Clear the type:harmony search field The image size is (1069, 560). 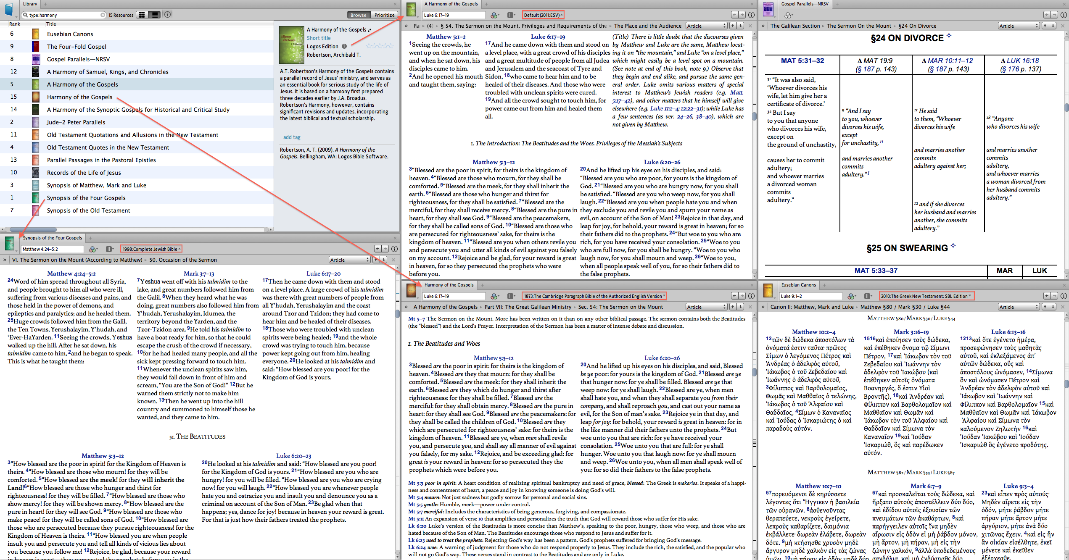(103, 15)
